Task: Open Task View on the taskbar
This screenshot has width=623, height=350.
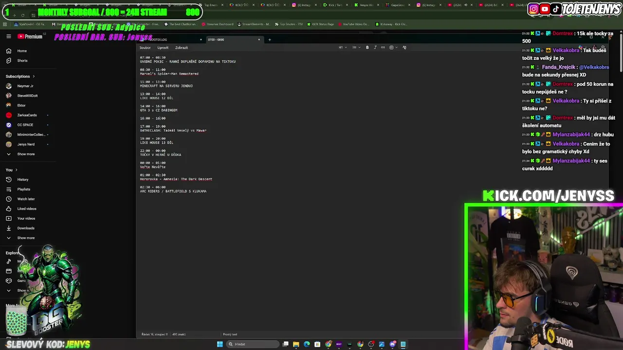Action: point(285,344)
